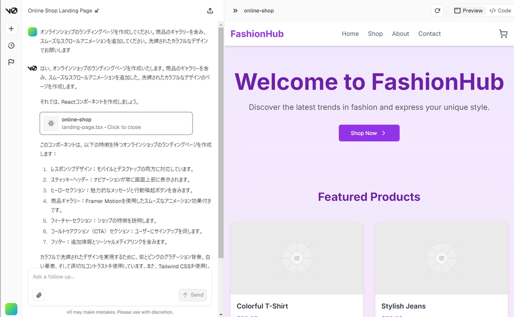Switch to the Preview tab
This screenshot has width=514, height=317.
[x=468, y=11]
